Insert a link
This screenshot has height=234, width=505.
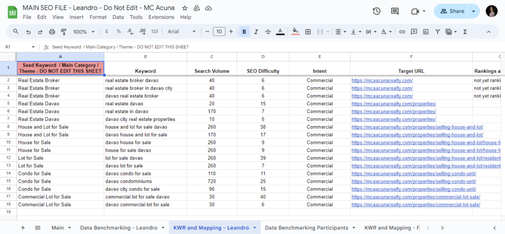pyautogui.click(x=402, y=32)
